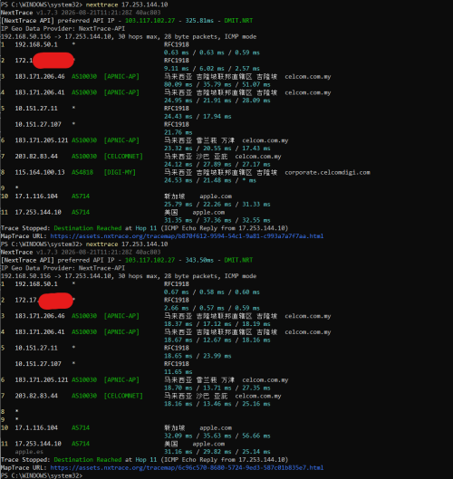The image size is (453, 479).
Task: Click the 24.12 ms latency value
Action: click(178, 165)
